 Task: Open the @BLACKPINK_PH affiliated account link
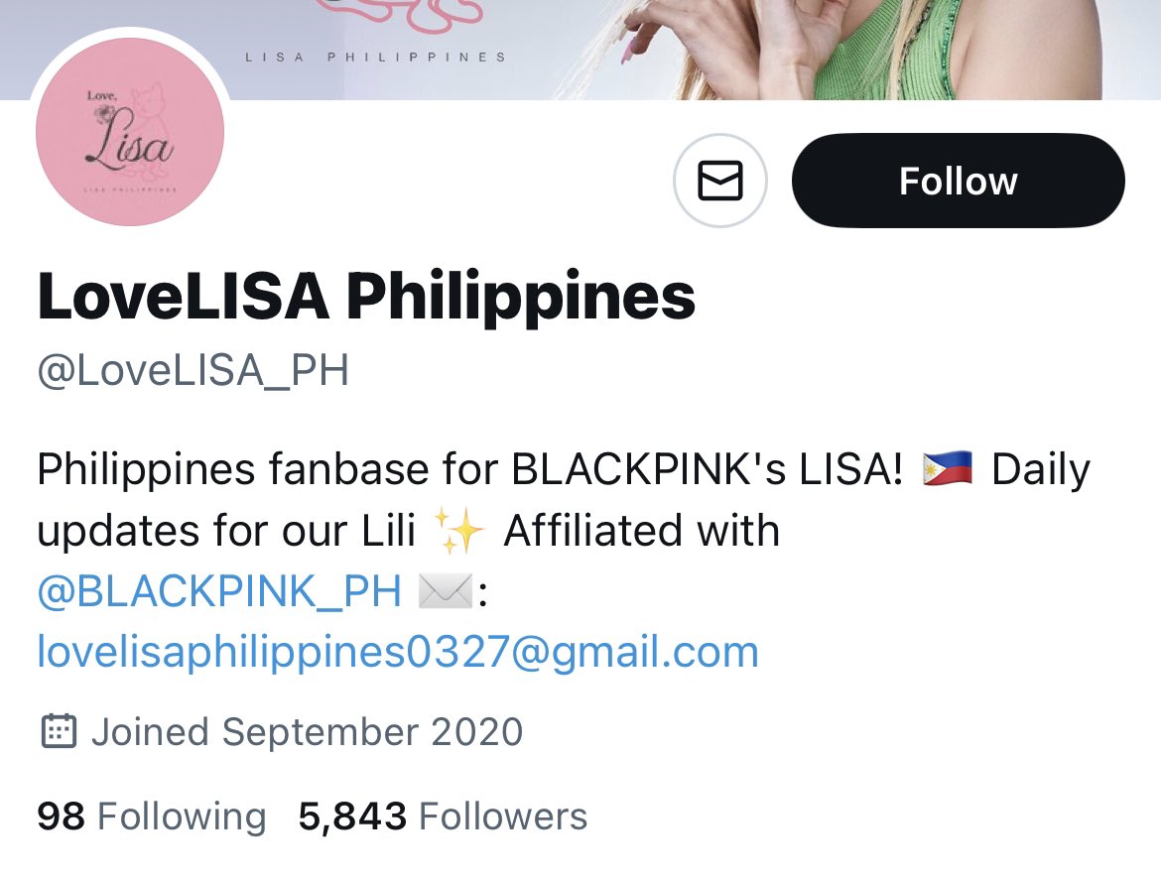219,591
